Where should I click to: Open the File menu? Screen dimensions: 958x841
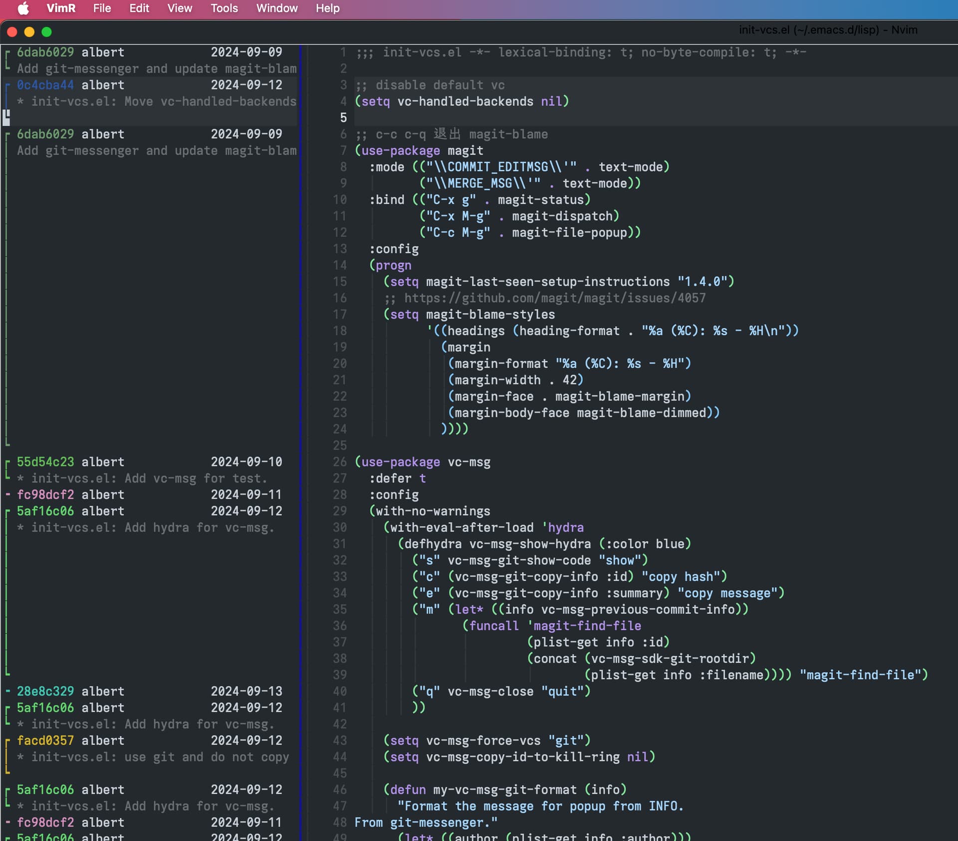102,8
